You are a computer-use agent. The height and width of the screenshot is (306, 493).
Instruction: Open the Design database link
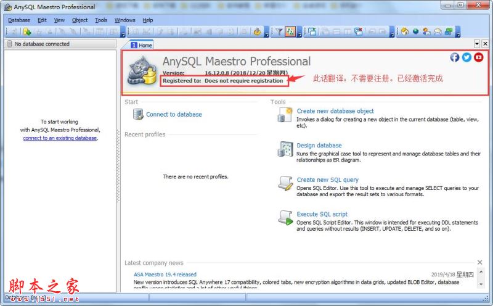[319, 145]
